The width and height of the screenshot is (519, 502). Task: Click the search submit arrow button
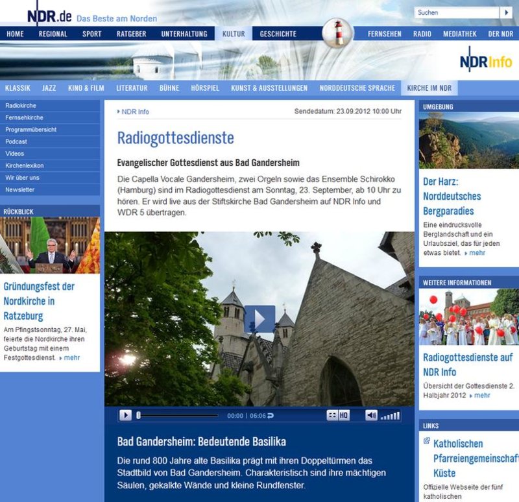pos(506,12)
